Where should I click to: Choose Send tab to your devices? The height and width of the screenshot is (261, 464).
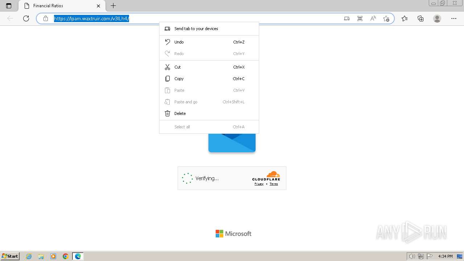click(209, 29)
